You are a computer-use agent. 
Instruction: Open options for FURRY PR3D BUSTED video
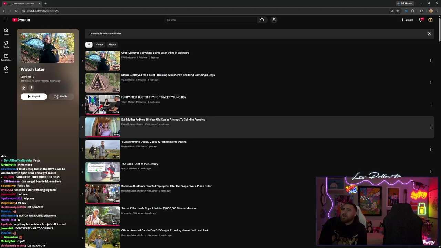(430, 105)
